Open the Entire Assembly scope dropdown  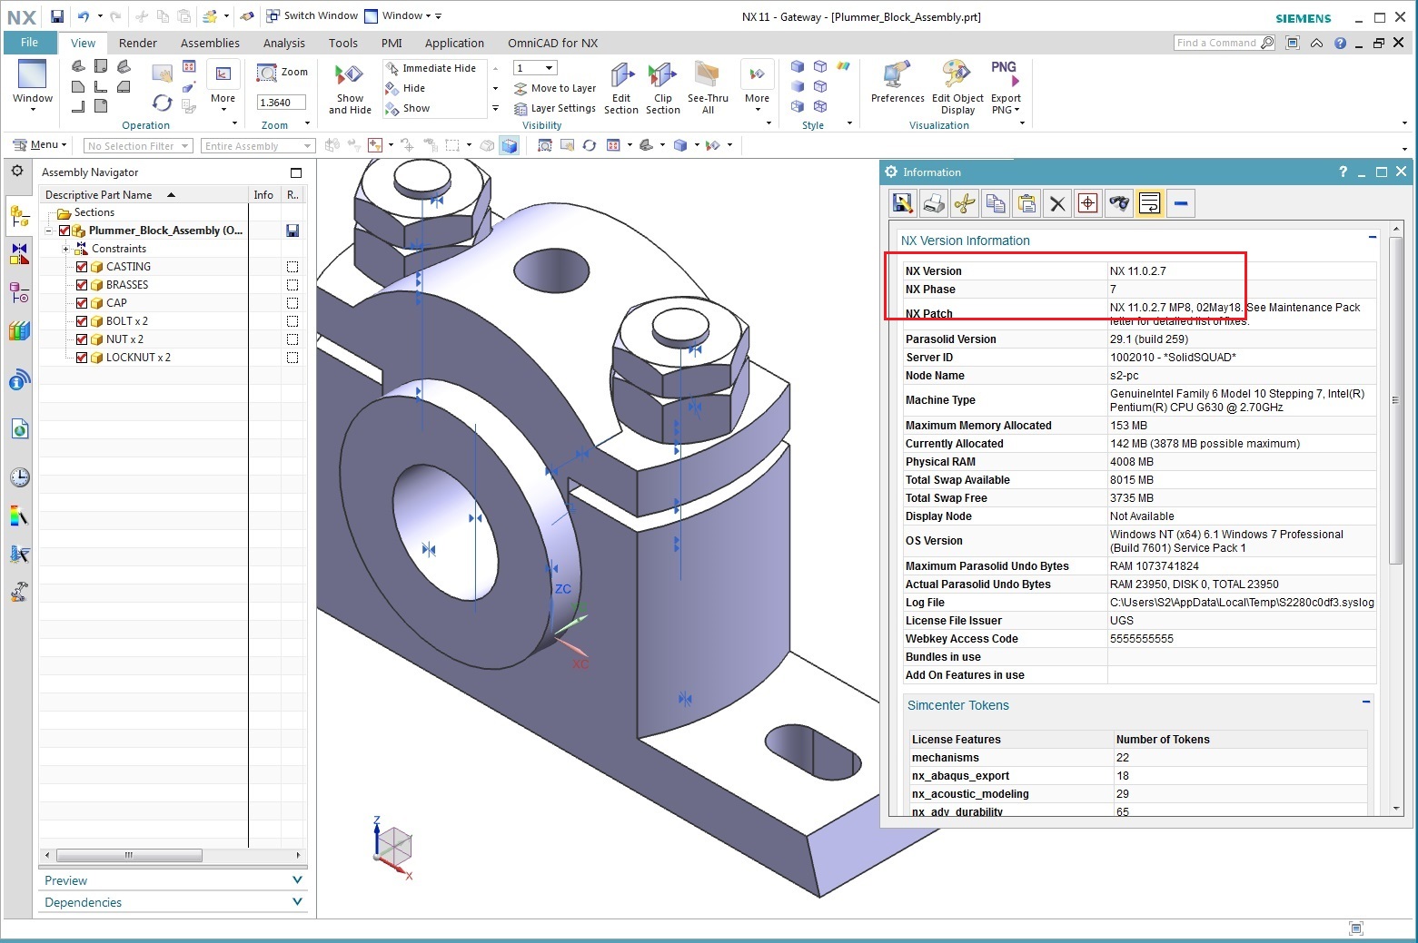tap(257, 146)
